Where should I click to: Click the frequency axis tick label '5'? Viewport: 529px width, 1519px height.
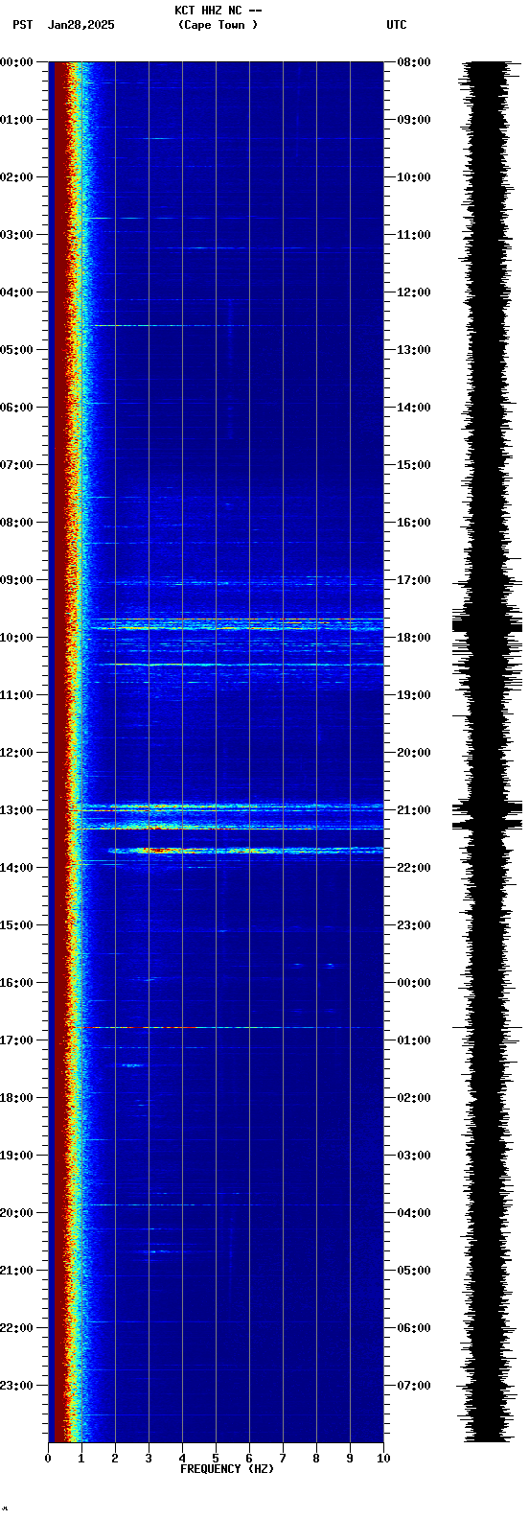tap(216, 1459)
